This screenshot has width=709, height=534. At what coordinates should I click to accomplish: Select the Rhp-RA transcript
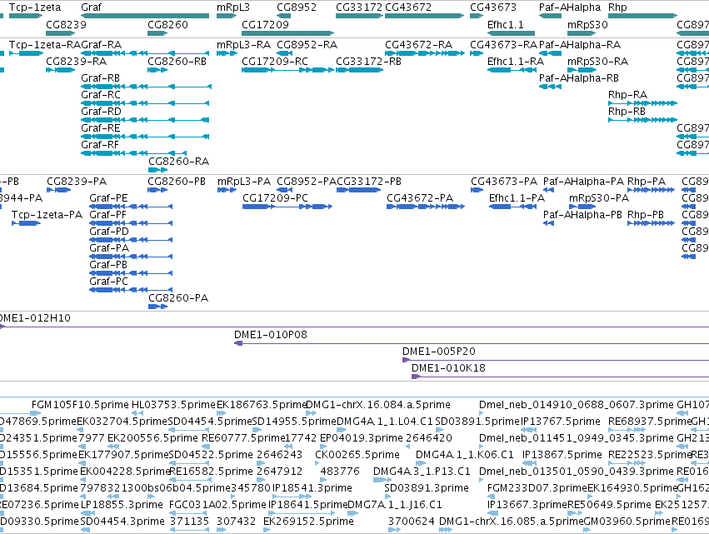click(x=642, y=103)
